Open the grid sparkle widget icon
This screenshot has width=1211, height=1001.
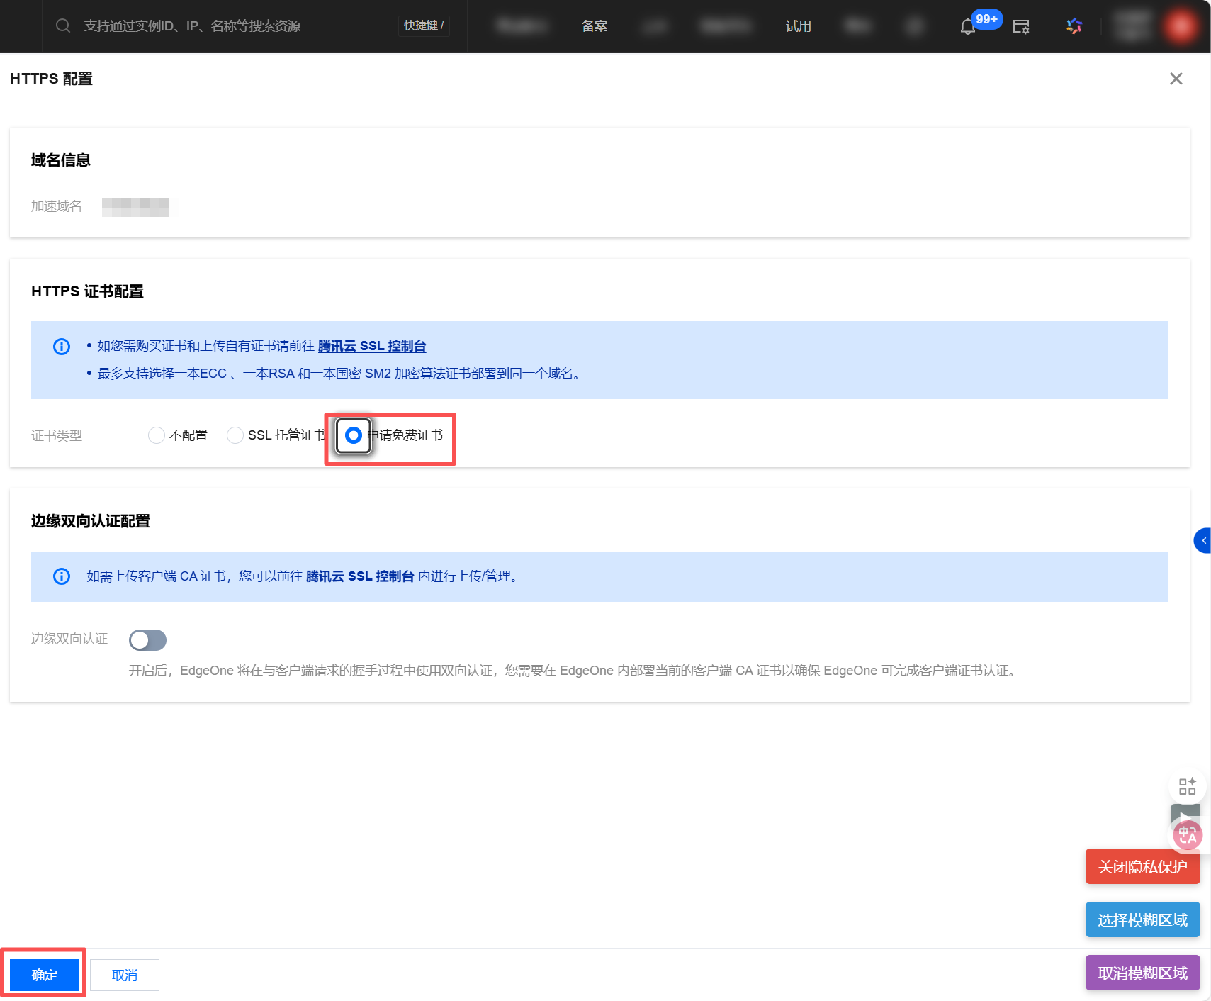tap(1187, 786)
